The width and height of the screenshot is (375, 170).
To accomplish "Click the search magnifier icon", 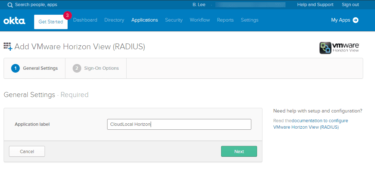I will click(10, 5).
